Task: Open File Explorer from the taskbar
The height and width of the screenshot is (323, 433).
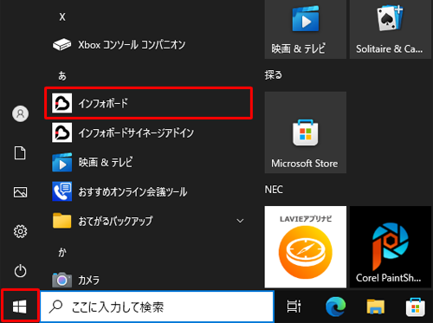Action: 376,307
